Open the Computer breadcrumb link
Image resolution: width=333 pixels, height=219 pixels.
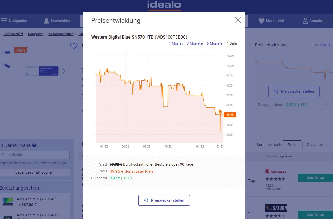click(35, 34)
